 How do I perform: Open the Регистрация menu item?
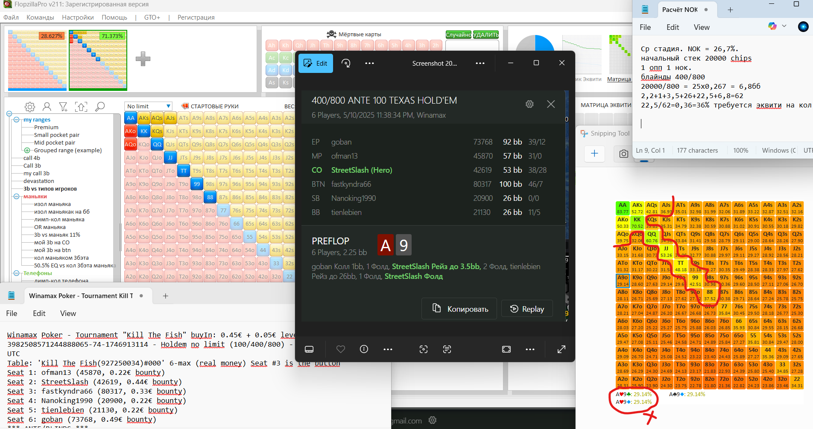[196, 17]
